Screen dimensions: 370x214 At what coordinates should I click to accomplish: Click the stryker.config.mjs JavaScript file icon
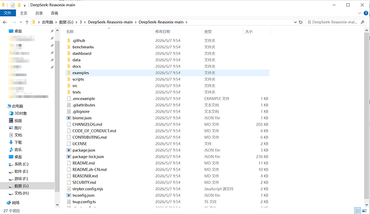coord(69,189)
